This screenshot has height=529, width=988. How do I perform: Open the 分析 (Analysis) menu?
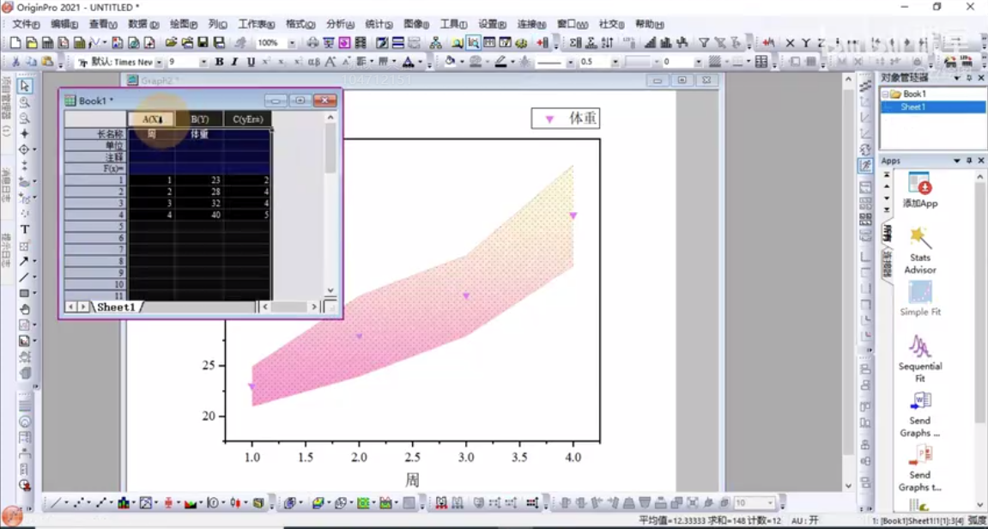(340, 24)
